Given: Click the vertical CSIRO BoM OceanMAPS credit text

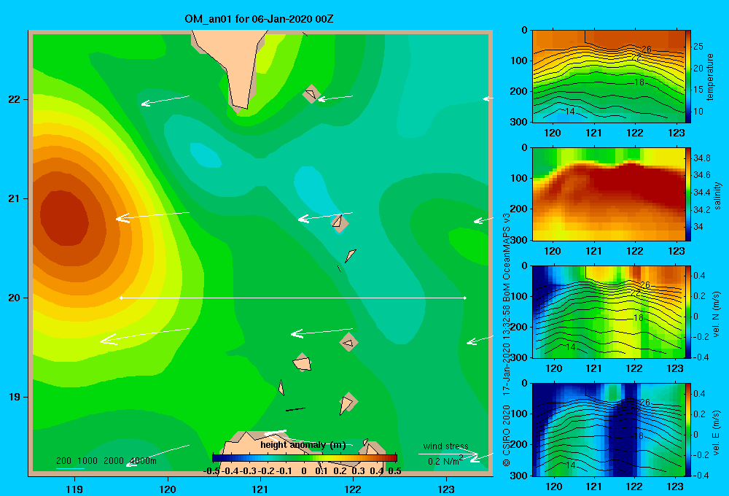Looking at the screenshot, I should coord(507,340).
